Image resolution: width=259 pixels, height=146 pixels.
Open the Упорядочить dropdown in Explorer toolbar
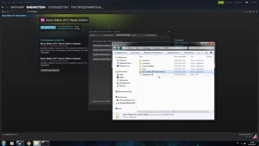click(x=121, y=53)
